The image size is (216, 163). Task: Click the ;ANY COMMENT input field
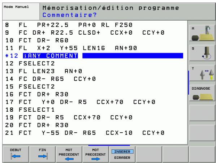(103, 56)
